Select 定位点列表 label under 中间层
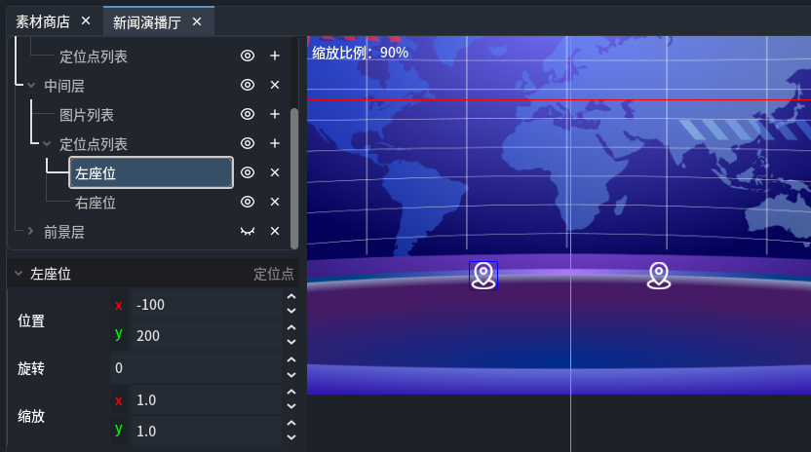This screenshot has width=811, height=452. (x=94, y=144)
